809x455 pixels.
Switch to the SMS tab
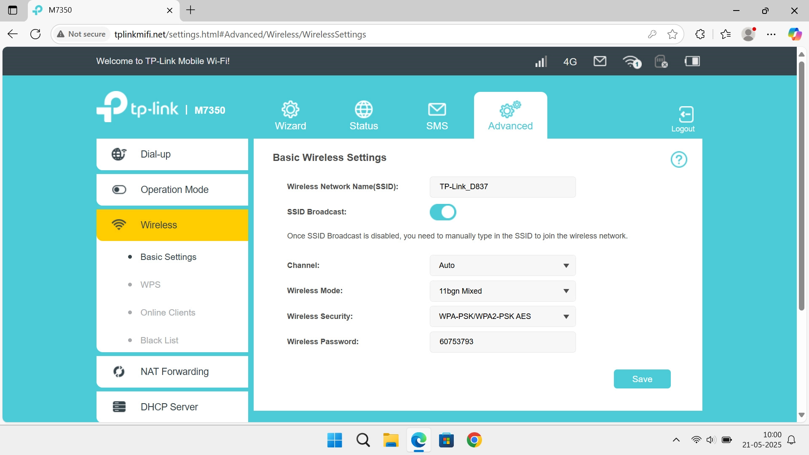click(437, 115)
